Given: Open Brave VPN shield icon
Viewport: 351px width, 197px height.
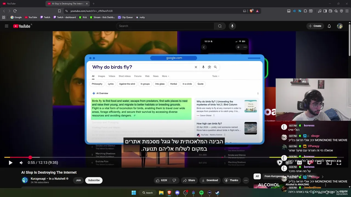Looking at the screenshot, I should tap(341, 11).
